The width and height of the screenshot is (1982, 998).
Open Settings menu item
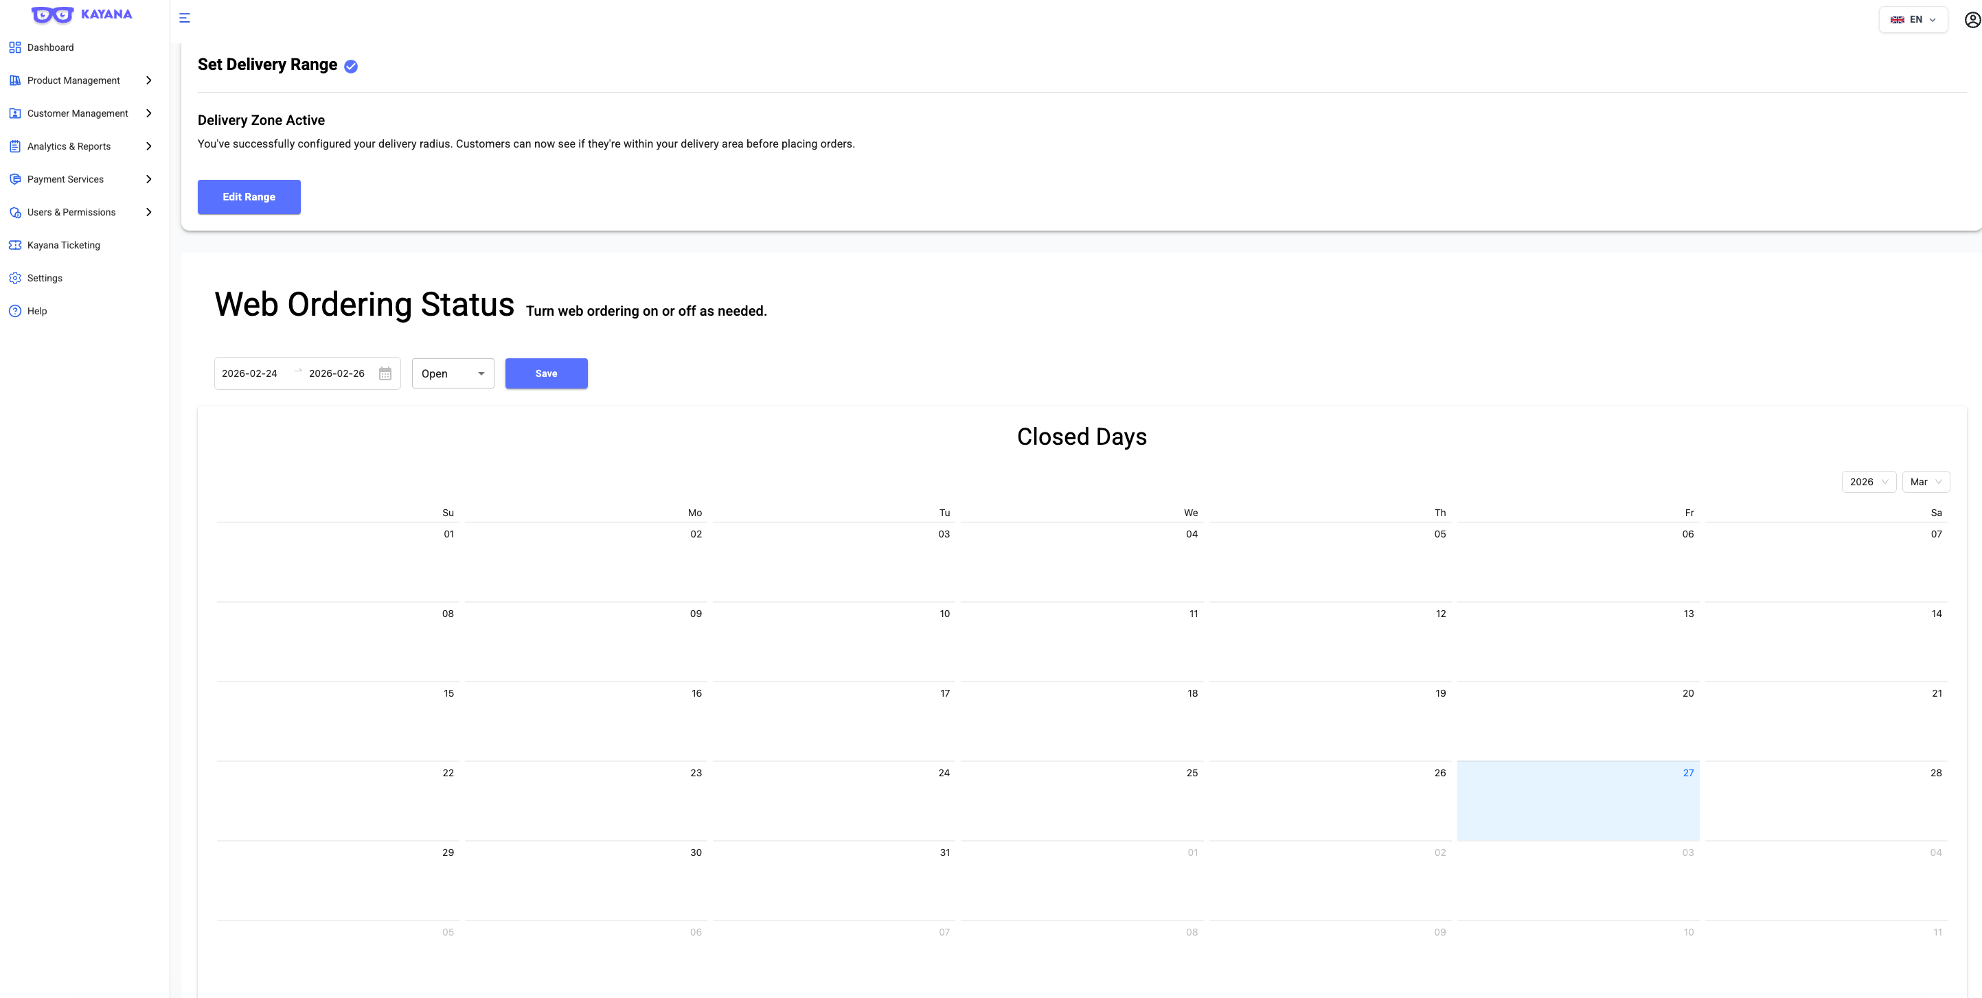point(84,279)
